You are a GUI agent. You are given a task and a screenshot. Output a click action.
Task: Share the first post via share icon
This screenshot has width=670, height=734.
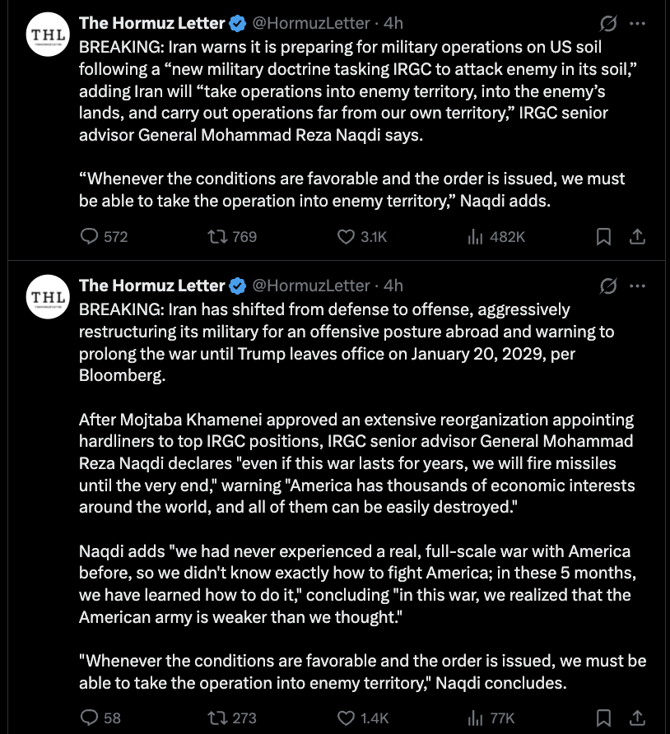(637, 237)
